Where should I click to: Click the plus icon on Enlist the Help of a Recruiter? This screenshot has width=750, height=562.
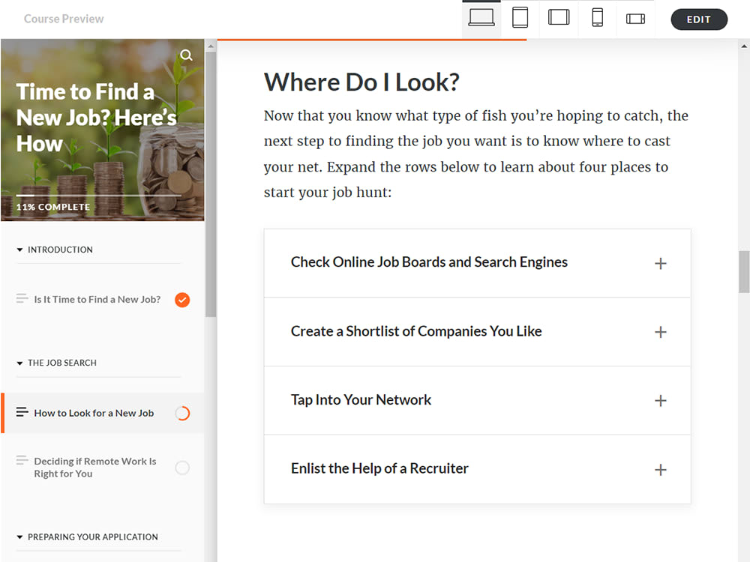click(661, 469)
